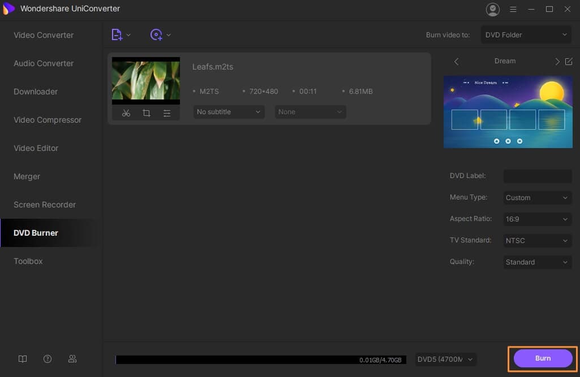Click the DVD Label input field
580x377 pixels.
(x=538, y=176)
